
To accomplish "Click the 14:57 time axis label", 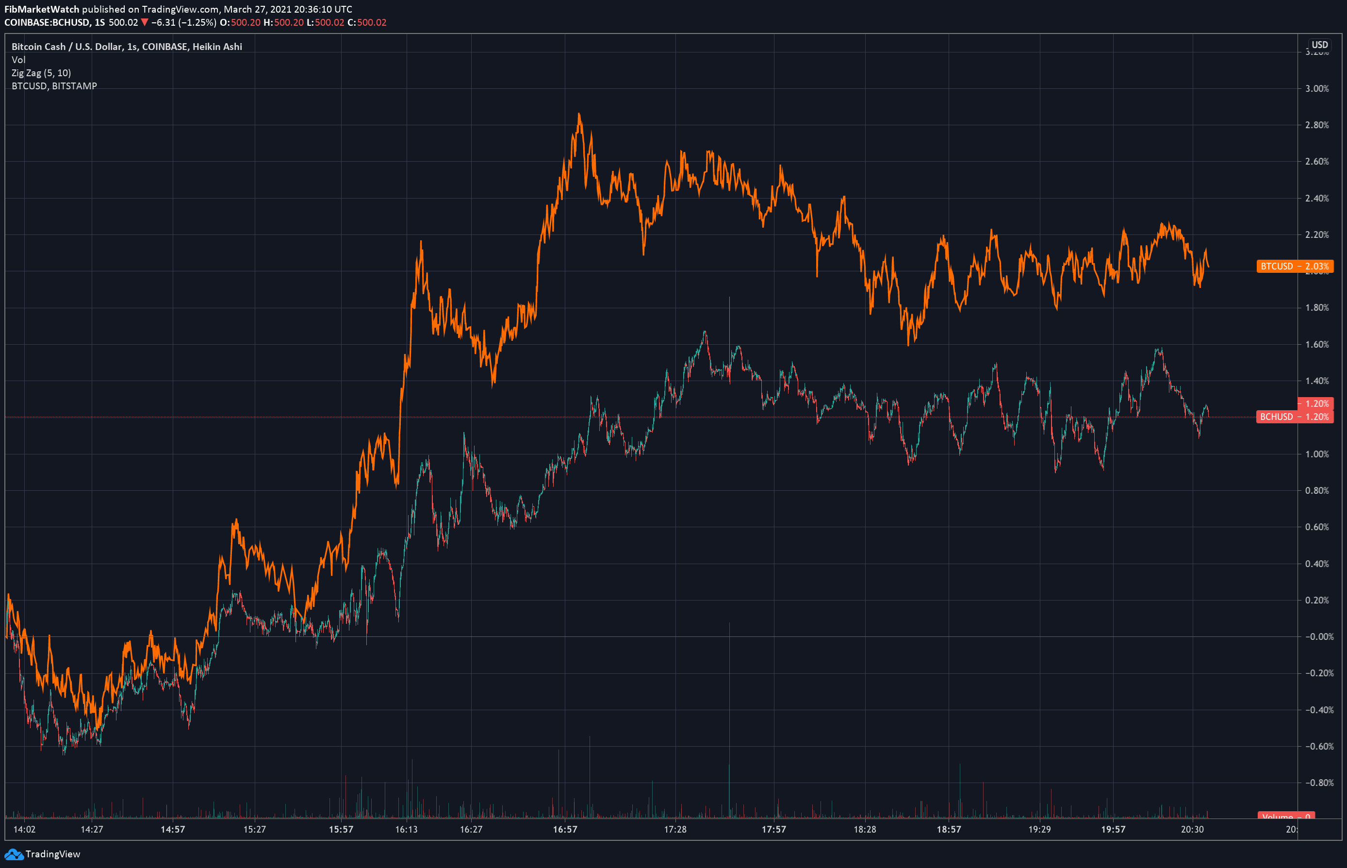I will tap(172, 829).
